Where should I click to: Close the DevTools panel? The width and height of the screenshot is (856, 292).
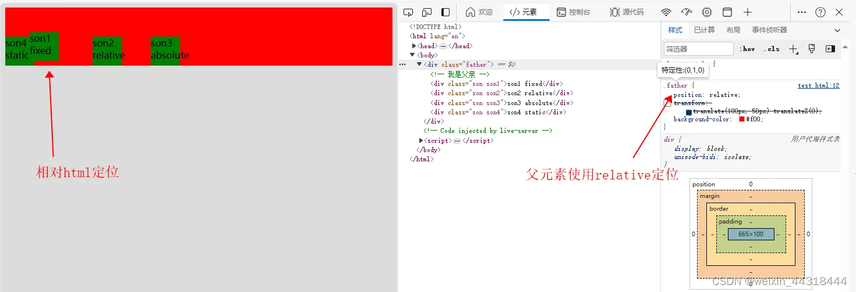tap(839, 12)
